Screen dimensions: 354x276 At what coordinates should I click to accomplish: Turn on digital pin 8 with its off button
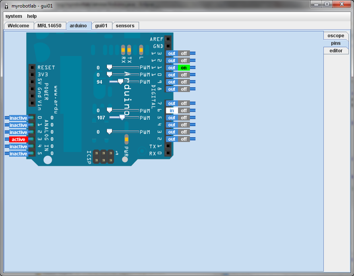pos(184,89)
